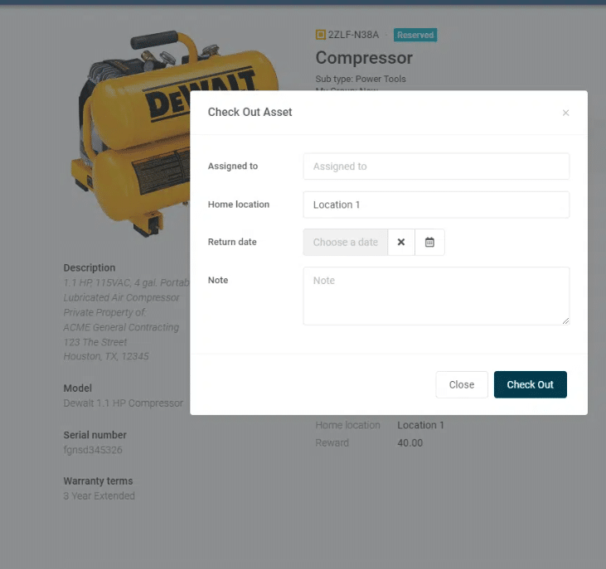Click the Choose a date field

[346, 243]
